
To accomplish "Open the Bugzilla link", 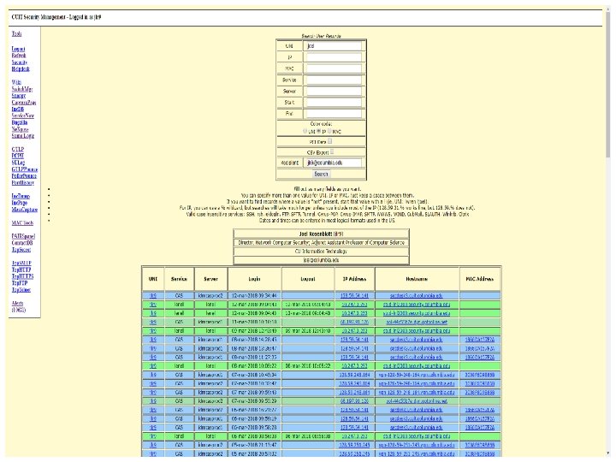I will (x=19, y=122).
